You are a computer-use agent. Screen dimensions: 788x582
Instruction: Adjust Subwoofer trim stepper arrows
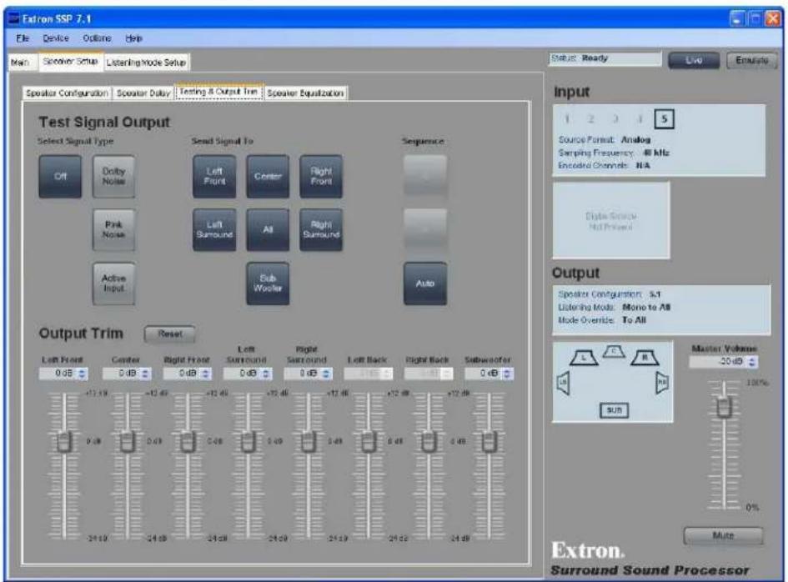(507, 374)
